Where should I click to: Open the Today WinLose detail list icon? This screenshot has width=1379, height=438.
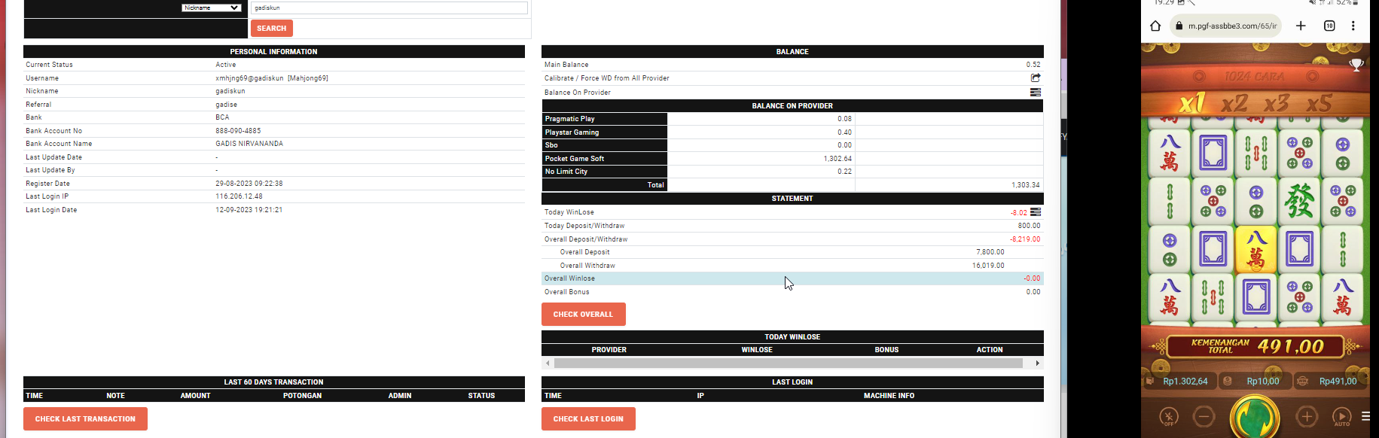[x=1036, y=212]
